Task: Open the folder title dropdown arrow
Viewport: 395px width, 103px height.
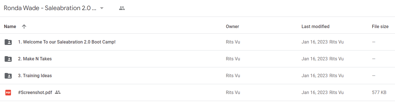Action: coord(102,8)
